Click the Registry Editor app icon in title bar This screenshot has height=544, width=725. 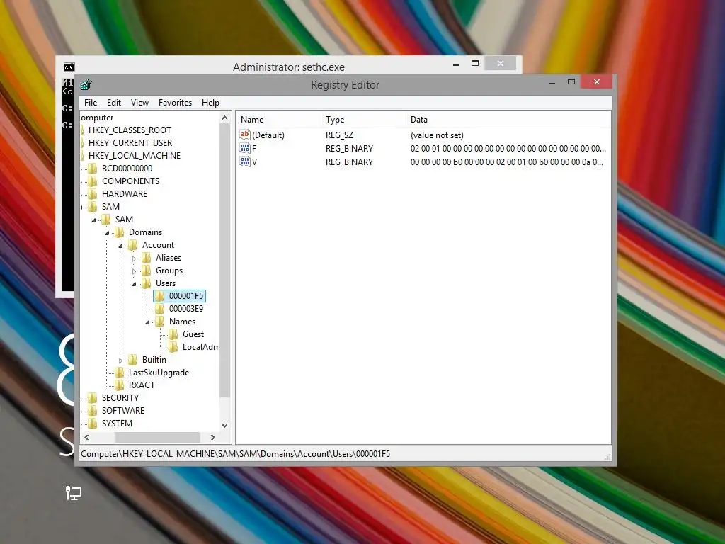click(x=86, y=85)
